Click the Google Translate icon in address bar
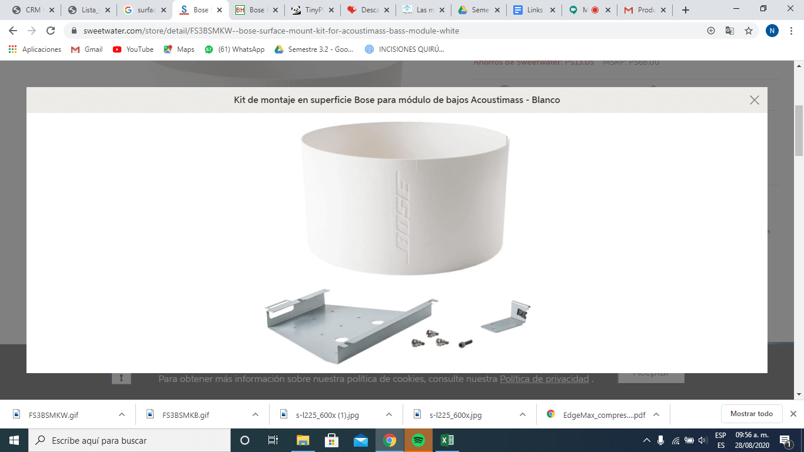This screenshot has width=804, height=452. coord(729,31)
